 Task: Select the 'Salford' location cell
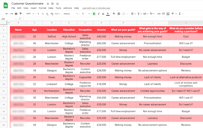[x=52, y=37]
